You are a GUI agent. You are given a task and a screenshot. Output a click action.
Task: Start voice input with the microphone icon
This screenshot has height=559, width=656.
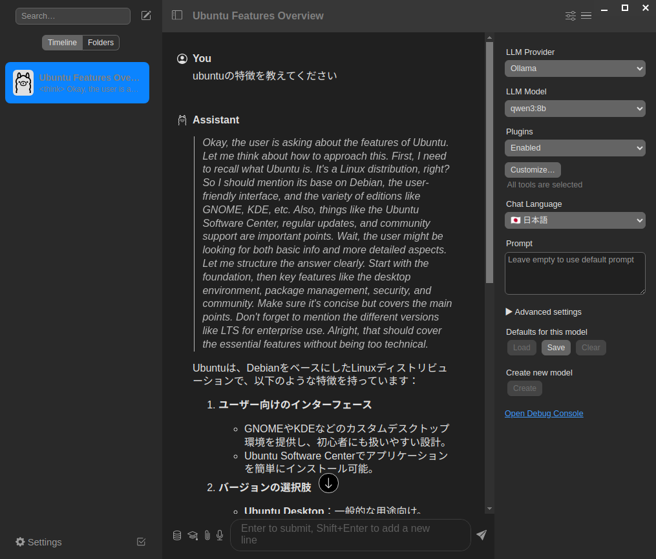(x=220, y=535)
